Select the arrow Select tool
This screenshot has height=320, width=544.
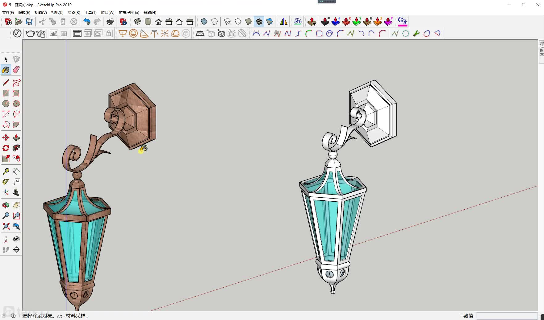[6, 59]
